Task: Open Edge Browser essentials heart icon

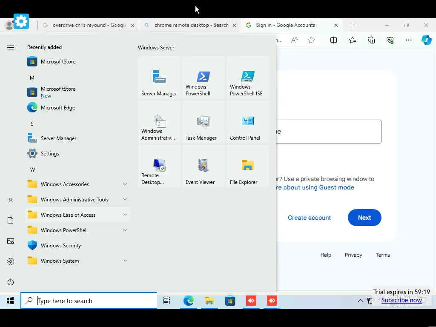Action: 390,40
